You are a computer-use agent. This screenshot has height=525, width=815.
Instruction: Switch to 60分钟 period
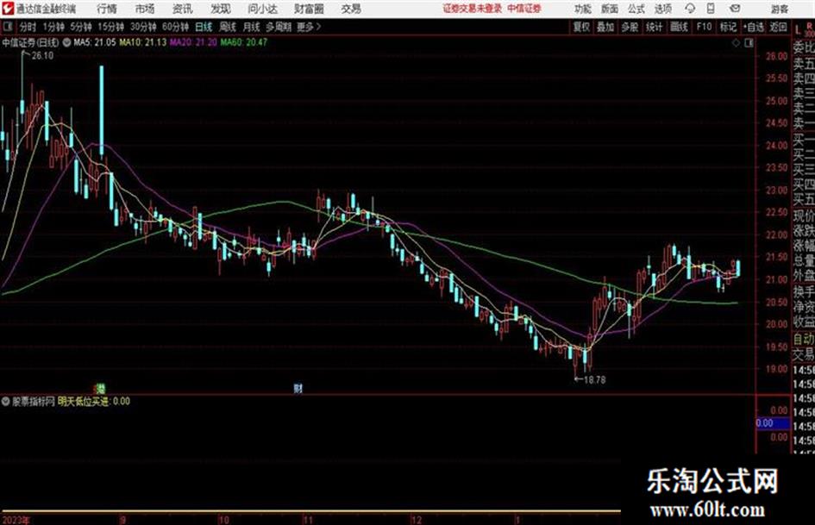click(x=176, y=27)
